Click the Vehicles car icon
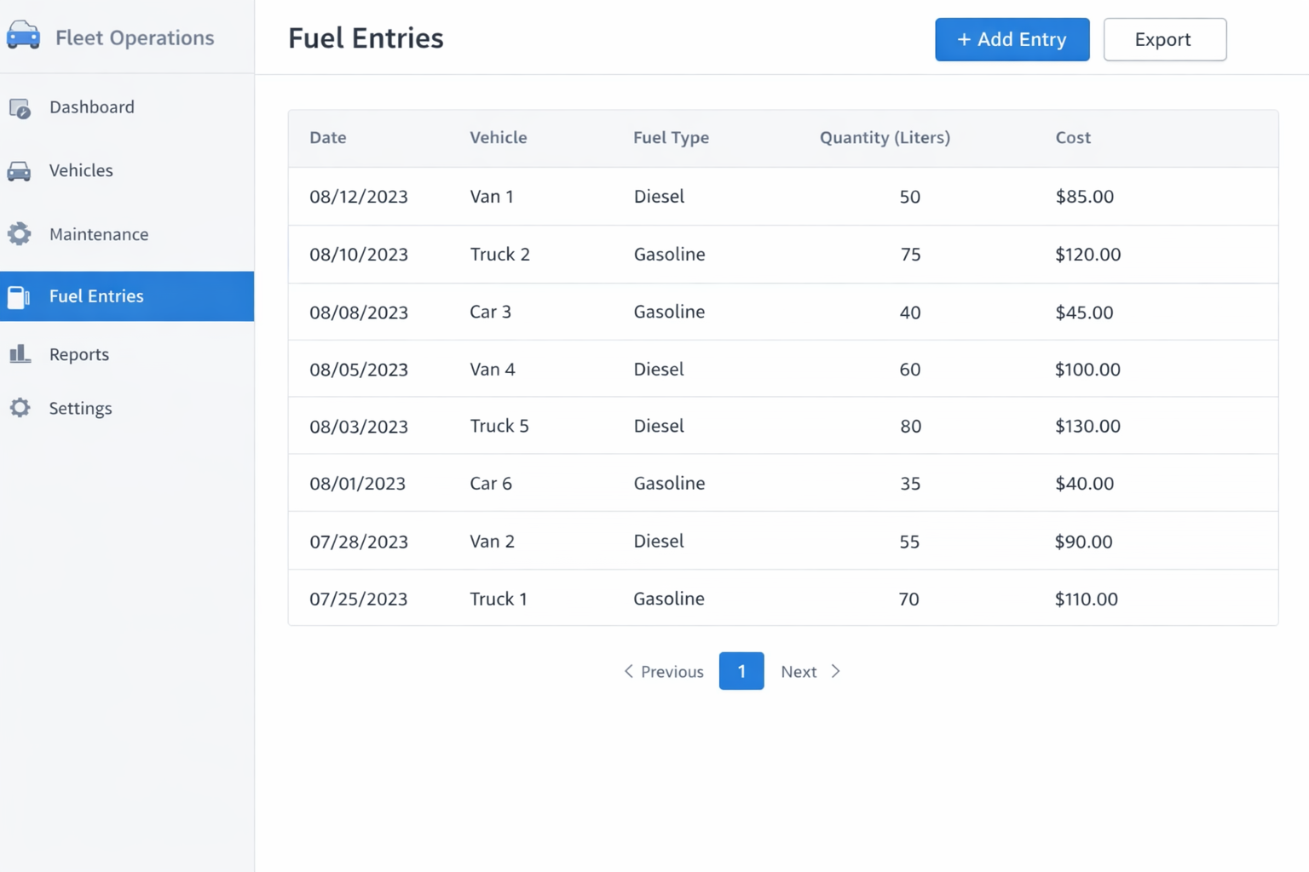This screenshot has width=1309, height=872. click(20, 170)
